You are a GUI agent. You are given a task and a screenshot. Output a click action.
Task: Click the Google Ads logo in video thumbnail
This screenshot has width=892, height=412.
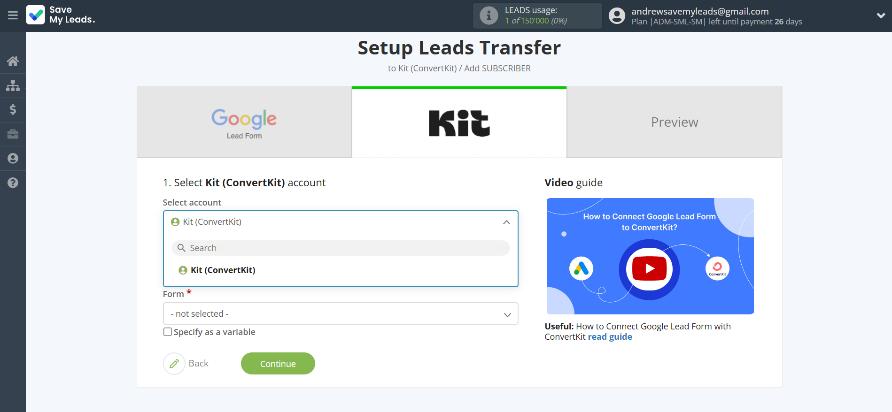581,269
